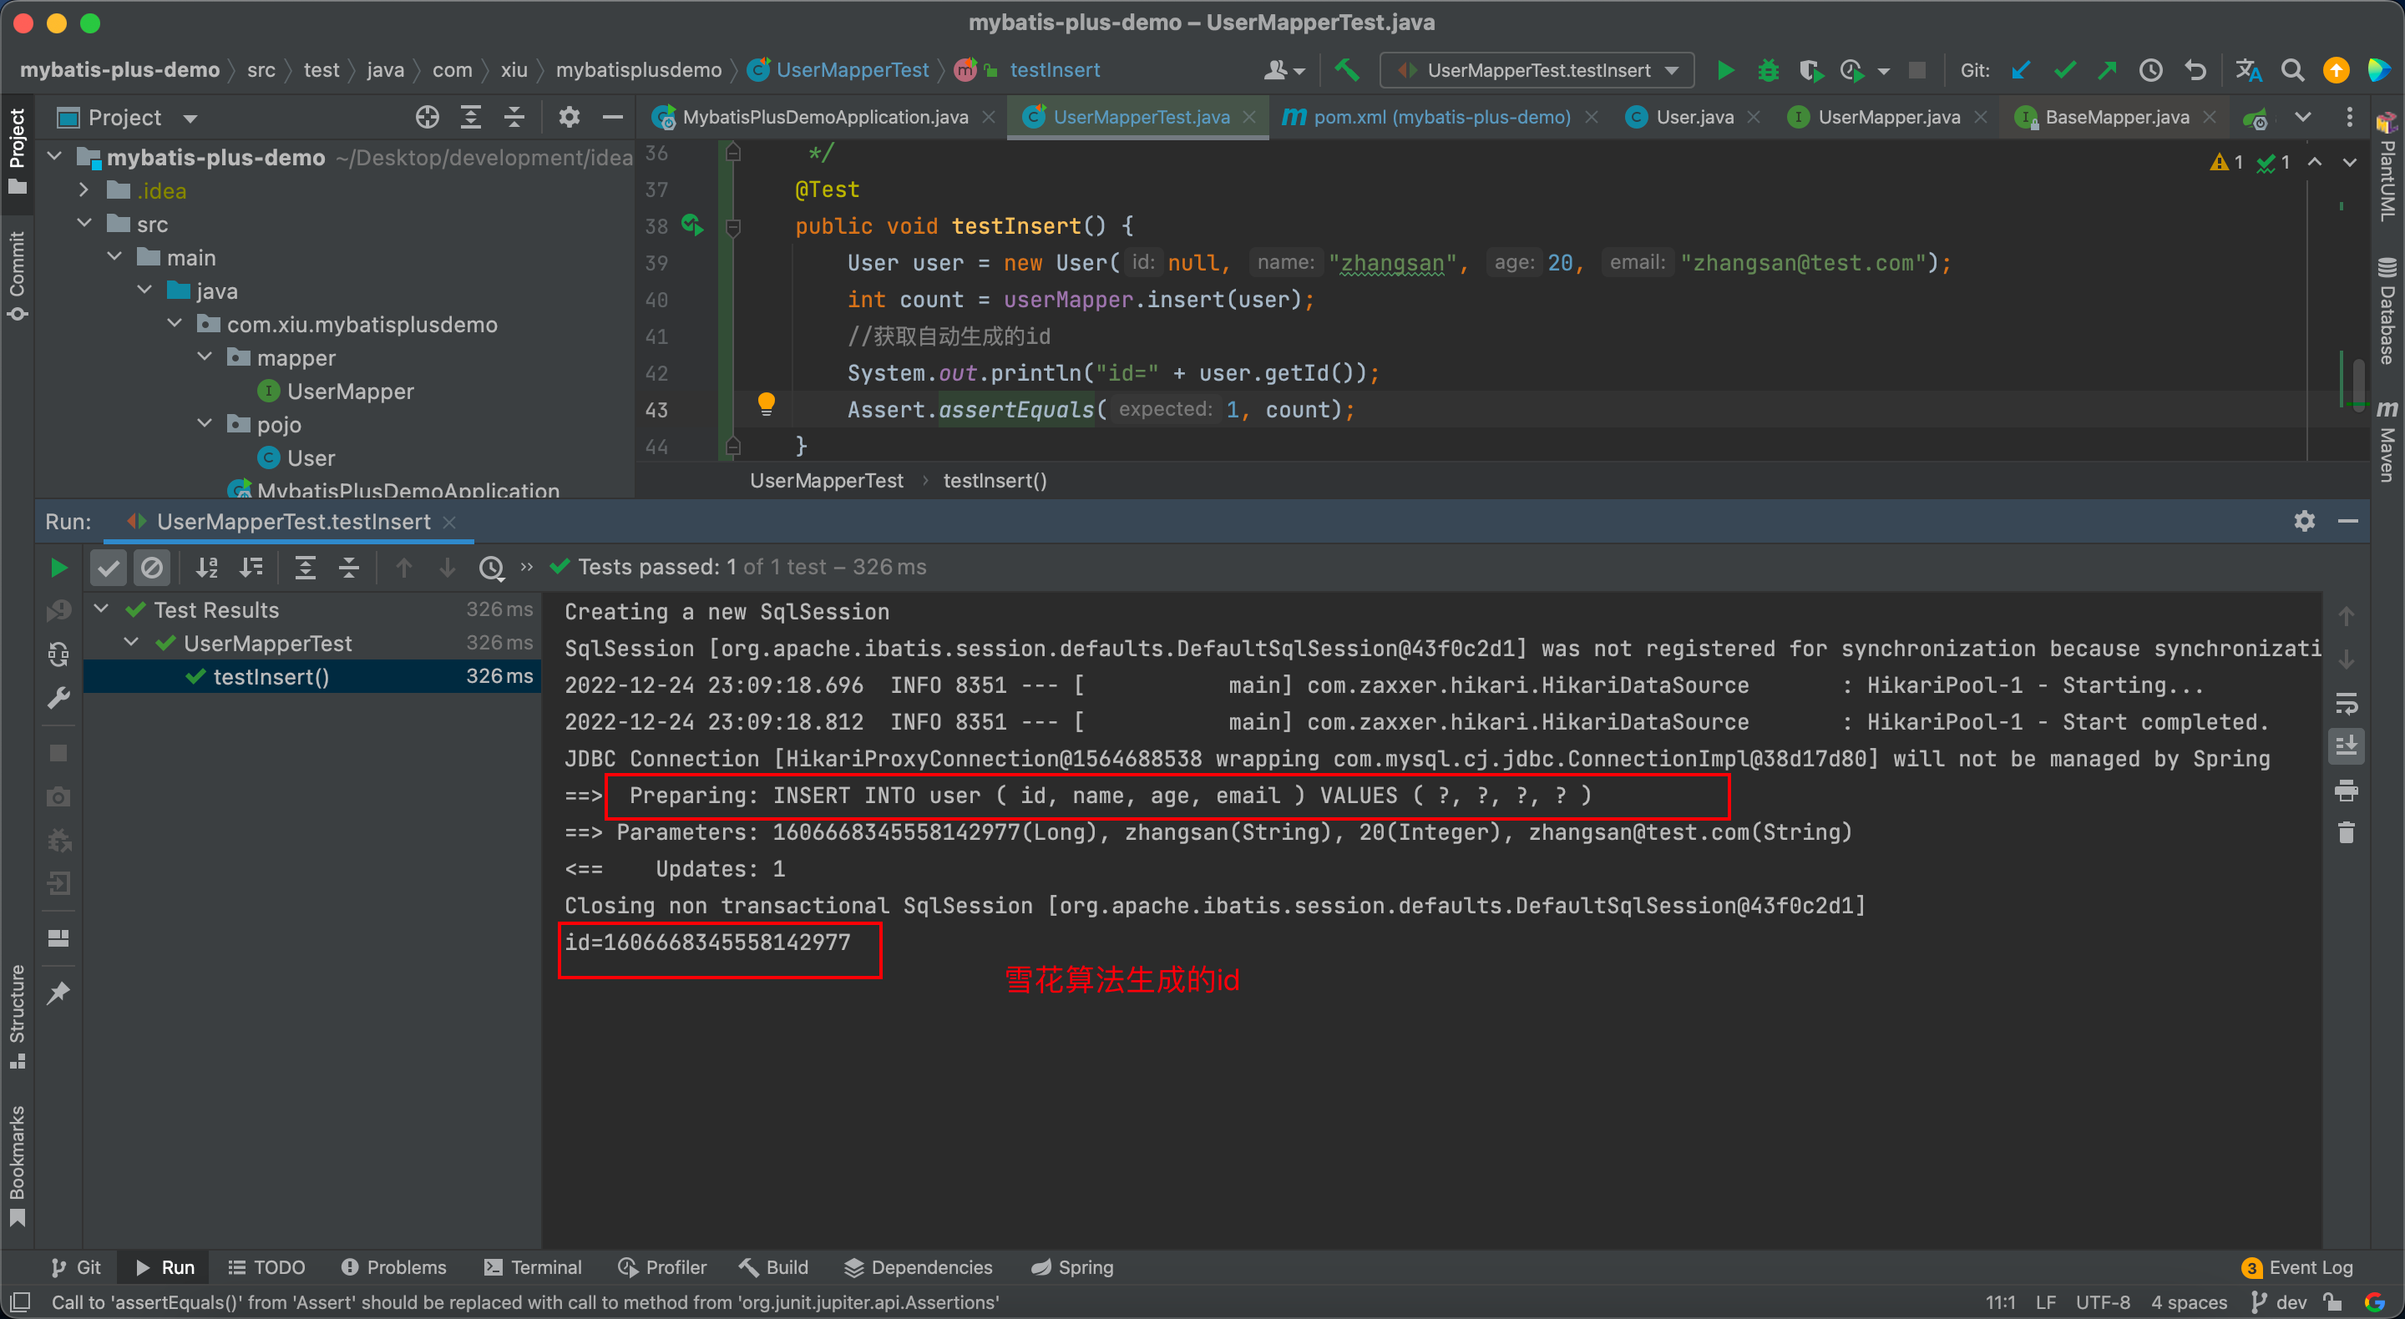Toggle Show Passed tests checkmark button
Viewport: 2405px width, 1319px height.
[x=109, y=567]
